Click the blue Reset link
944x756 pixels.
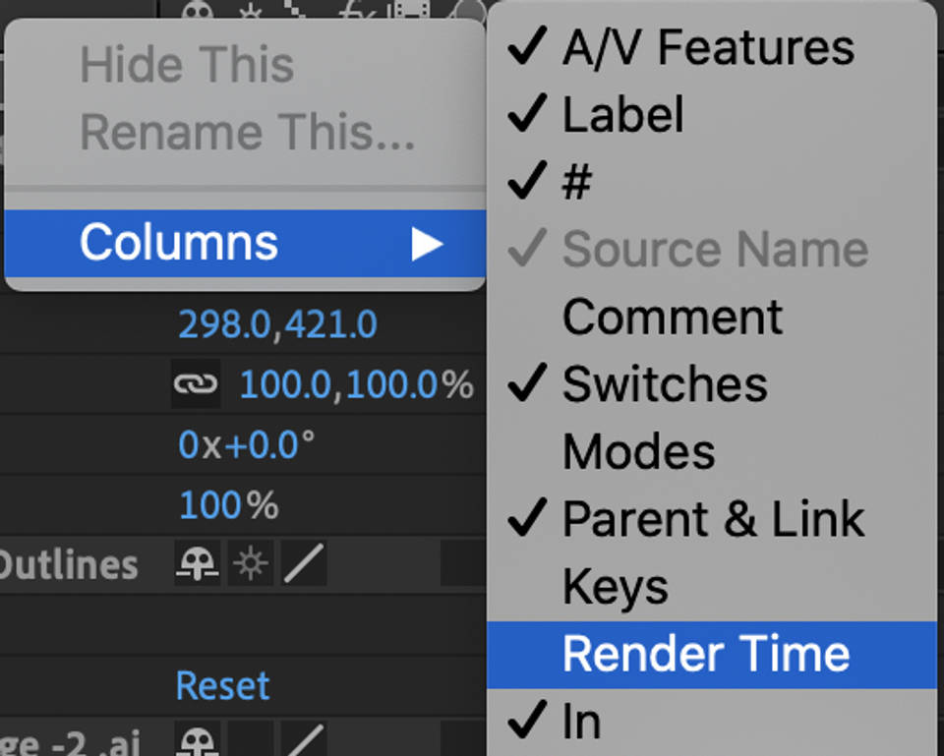(222, 686)
